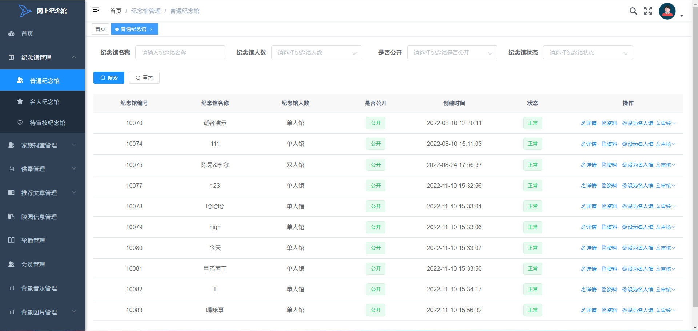Open user menu caret next to avatar
Viewport: 698px width, 331px height.
pyautogui.click(x=682, y=16)
